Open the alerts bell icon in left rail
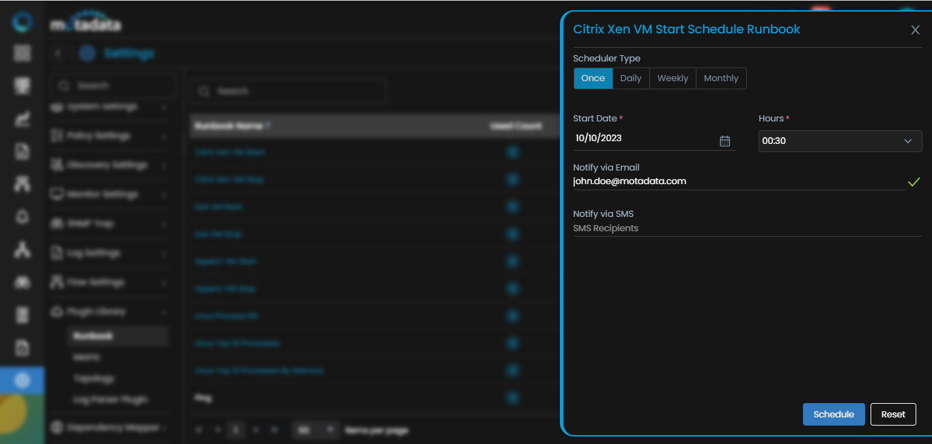 pyautogui.click(x=23, y=217)
